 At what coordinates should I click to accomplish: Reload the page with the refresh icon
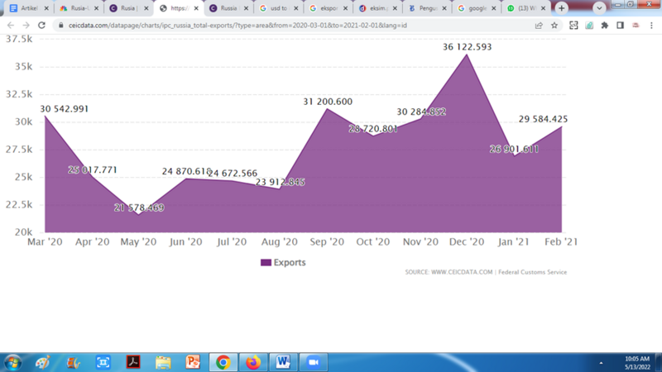point(41,26)
